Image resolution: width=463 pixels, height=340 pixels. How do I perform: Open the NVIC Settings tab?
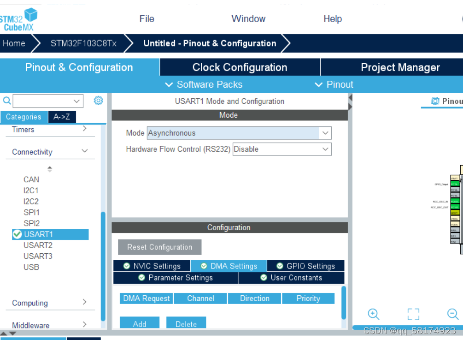pyautogui.click(x=152, y=266)
